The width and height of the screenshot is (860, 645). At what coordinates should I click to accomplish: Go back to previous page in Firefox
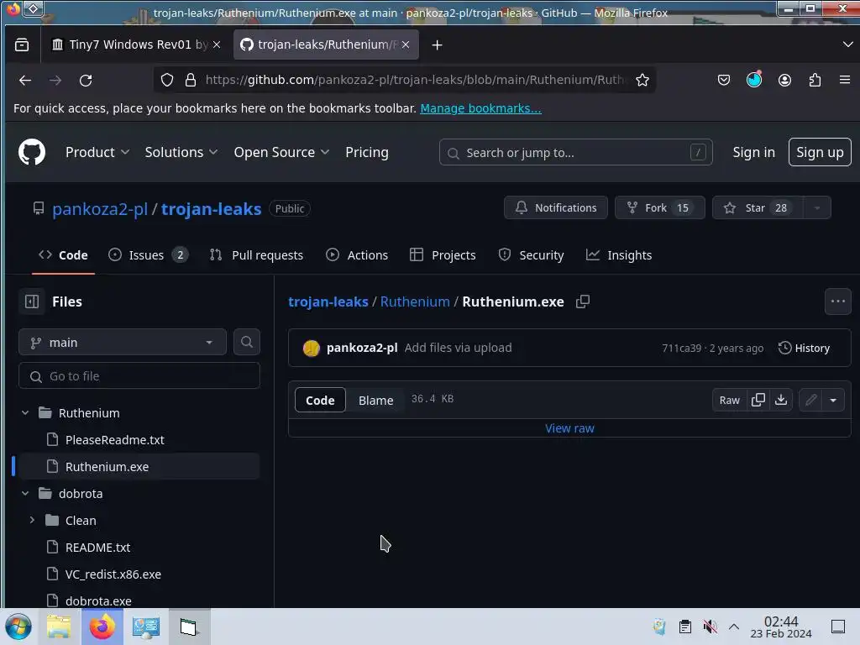point(25,80)
